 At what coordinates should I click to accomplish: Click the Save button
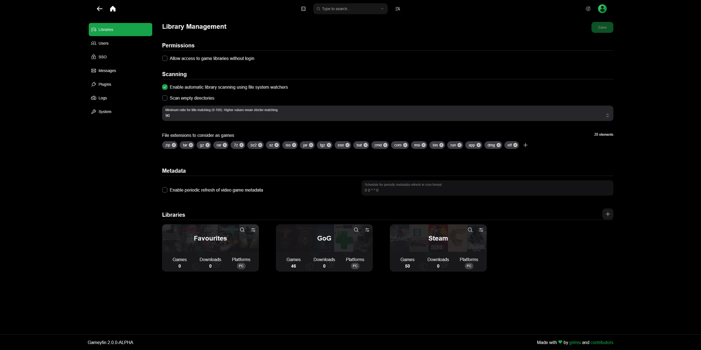(x=602, y=27)
